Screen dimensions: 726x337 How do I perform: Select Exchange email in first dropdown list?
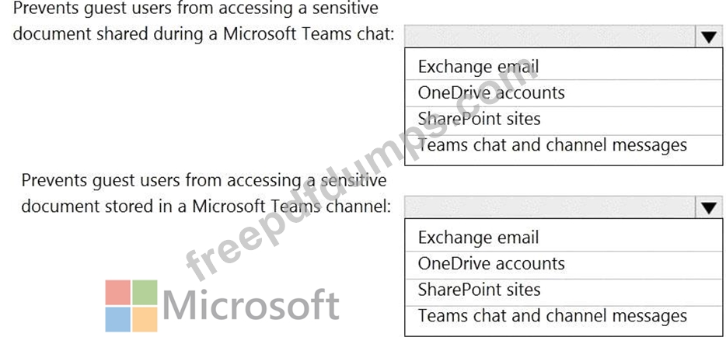564,66
